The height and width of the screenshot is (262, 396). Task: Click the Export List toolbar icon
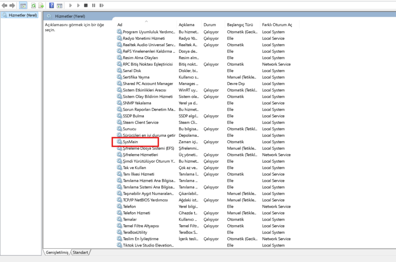(x=41, y=5)
